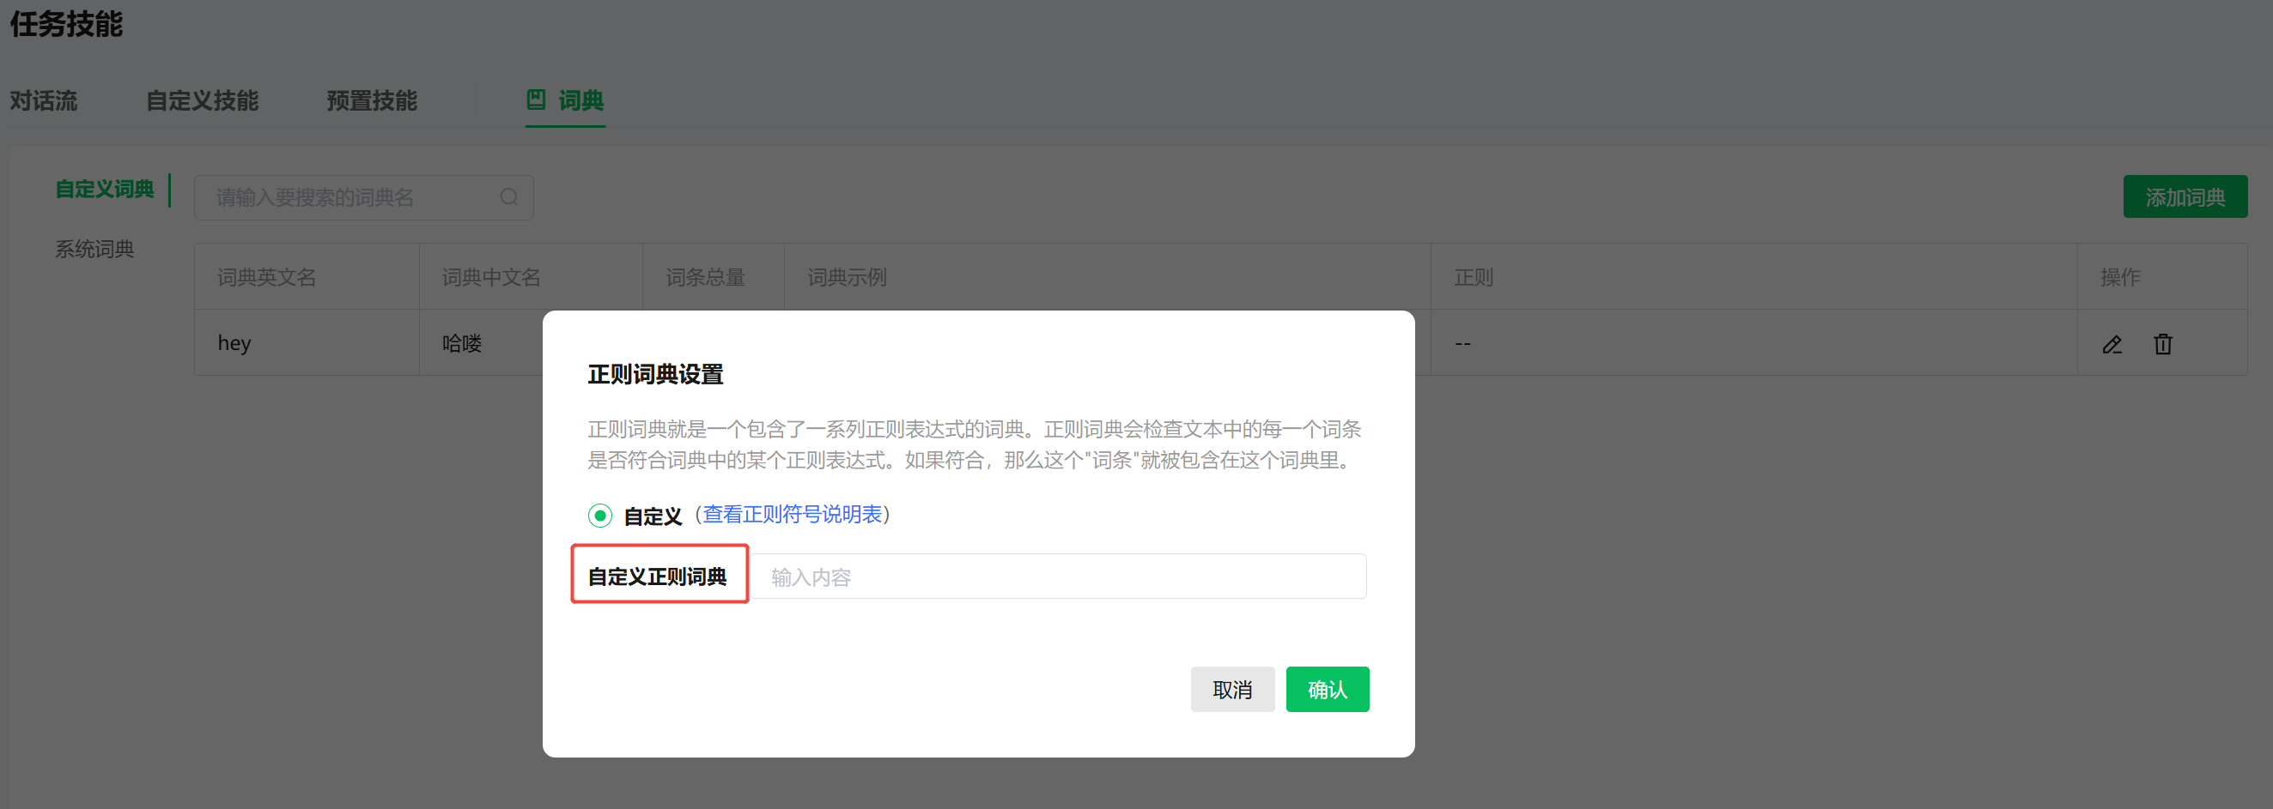
Task: Click the 确认 button to confirm
Action: click(x=1327, y=689)
